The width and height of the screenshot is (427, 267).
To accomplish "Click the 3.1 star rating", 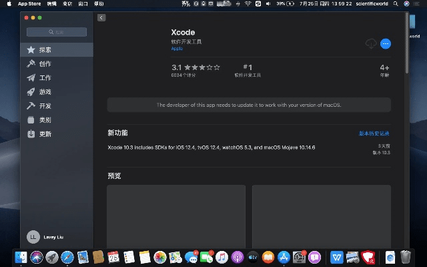I will point(195,67).
